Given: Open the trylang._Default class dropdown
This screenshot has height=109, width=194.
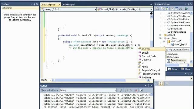Looking at the screenshot, I should pos(95,9).
